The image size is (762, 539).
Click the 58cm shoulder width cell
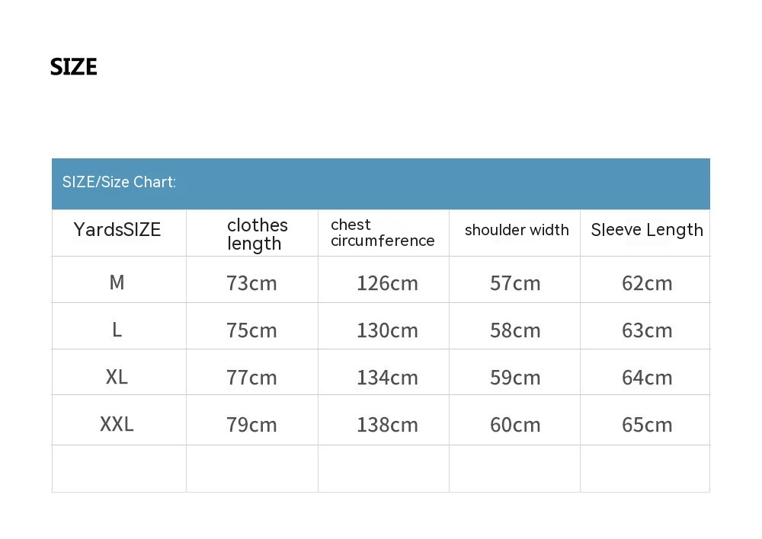tap(515, 330)
